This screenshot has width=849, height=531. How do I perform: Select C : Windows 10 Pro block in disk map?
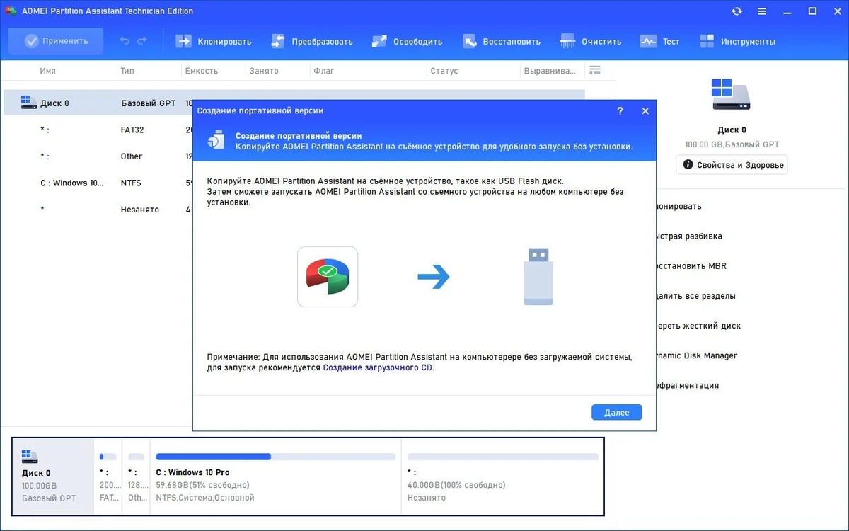276,476
